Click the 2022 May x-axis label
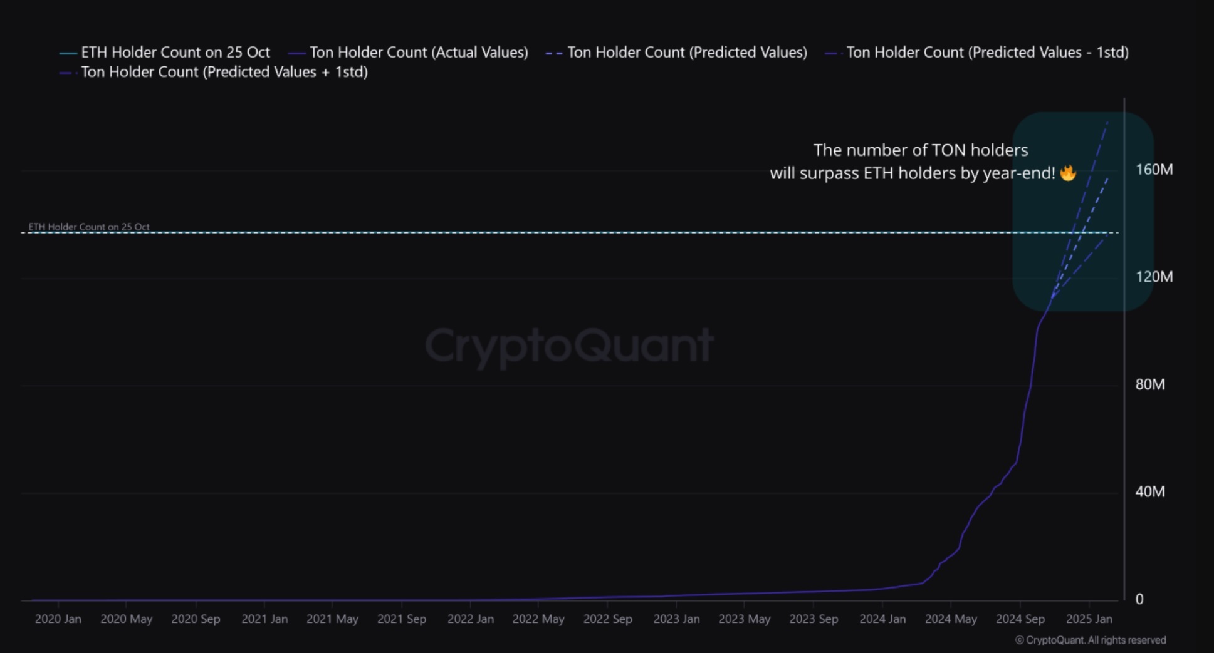 tap(538, 619)
